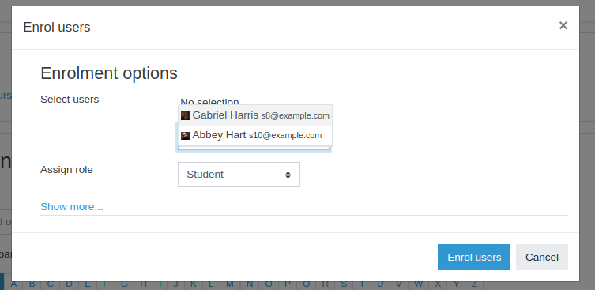Focus the user search input field
This screenshot has width=595, height=290.
point(254,147)
